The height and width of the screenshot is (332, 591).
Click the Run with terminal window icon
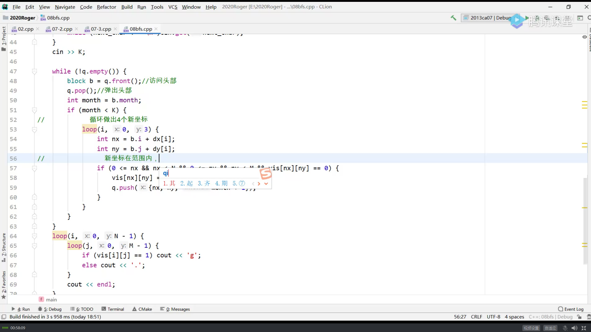(x=580, y=18)
